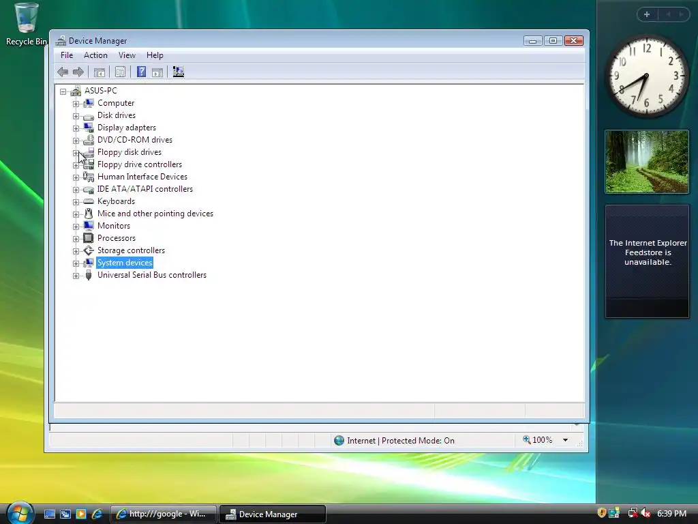Select the Processors label
The height and width of the screenshot is (524, 698).
pos(117,238)
